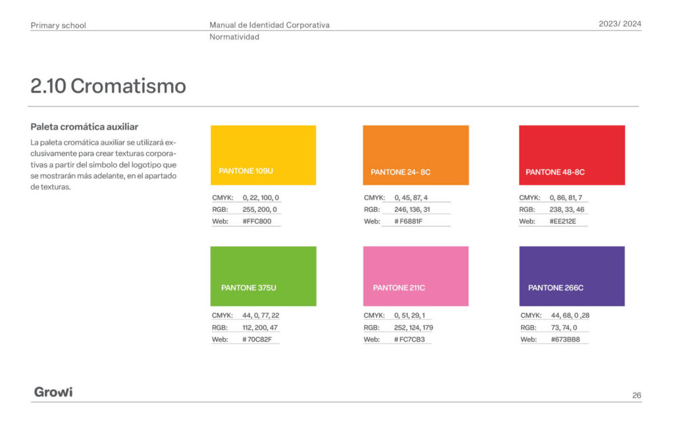Click the 'Normatividad' header text

234,37
